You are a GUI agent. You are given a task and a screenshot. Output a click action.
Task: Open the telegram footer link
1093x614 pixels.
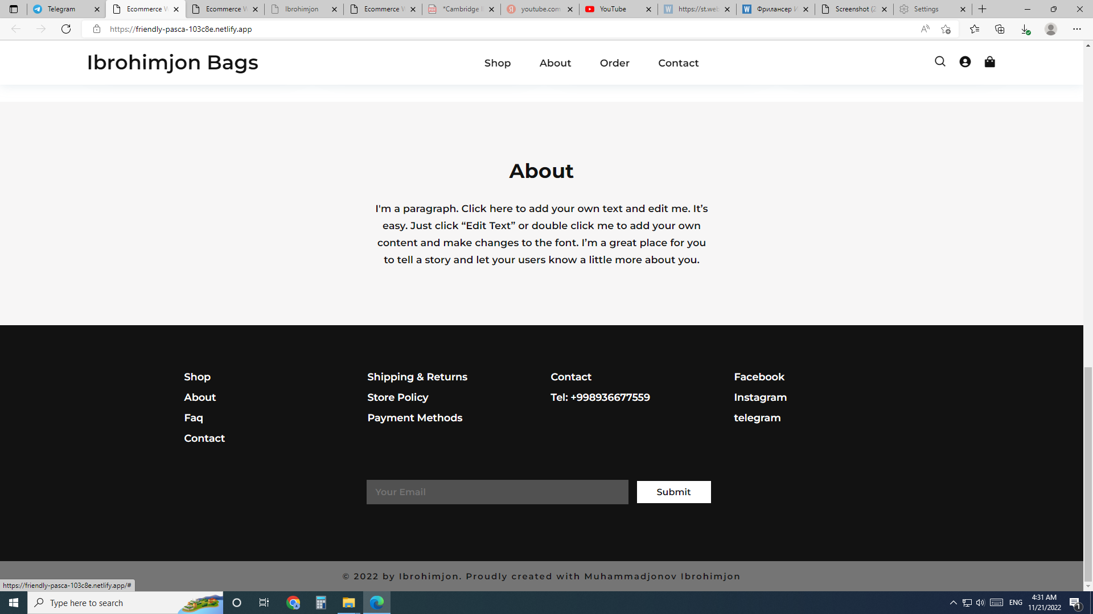point(757,418)
